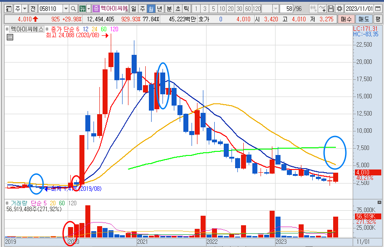Select interval 30 button
This screenshot has width=384, height=247.
[239, 9]
